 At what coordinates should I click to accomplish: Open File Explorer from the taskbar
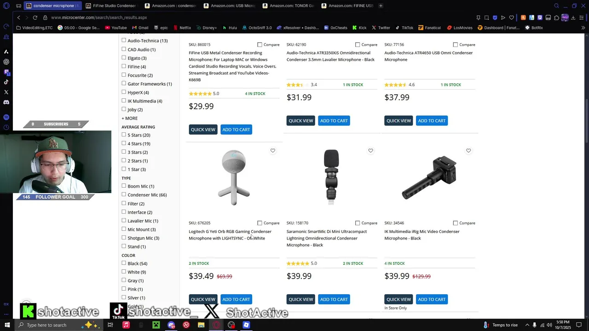pos(201,325)
